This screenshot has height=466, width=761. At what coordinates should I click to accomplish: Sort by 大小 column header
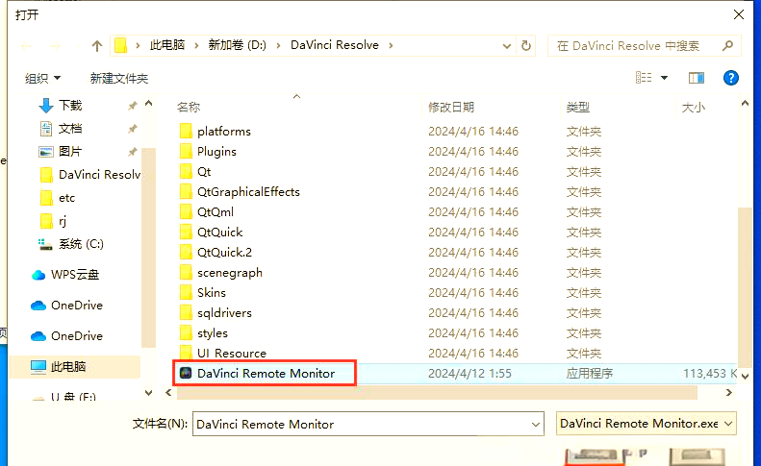(x=693, y=108)
